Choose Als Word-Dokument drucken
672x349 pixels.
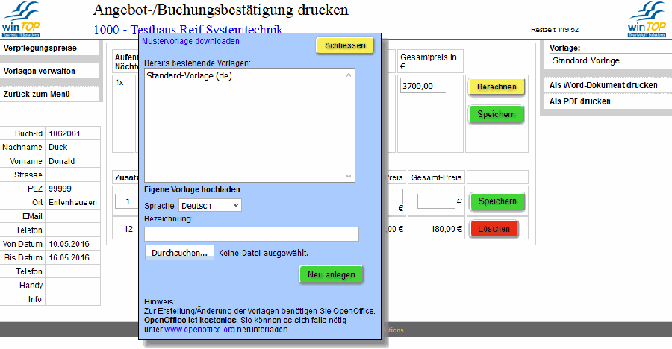(603, 85)
